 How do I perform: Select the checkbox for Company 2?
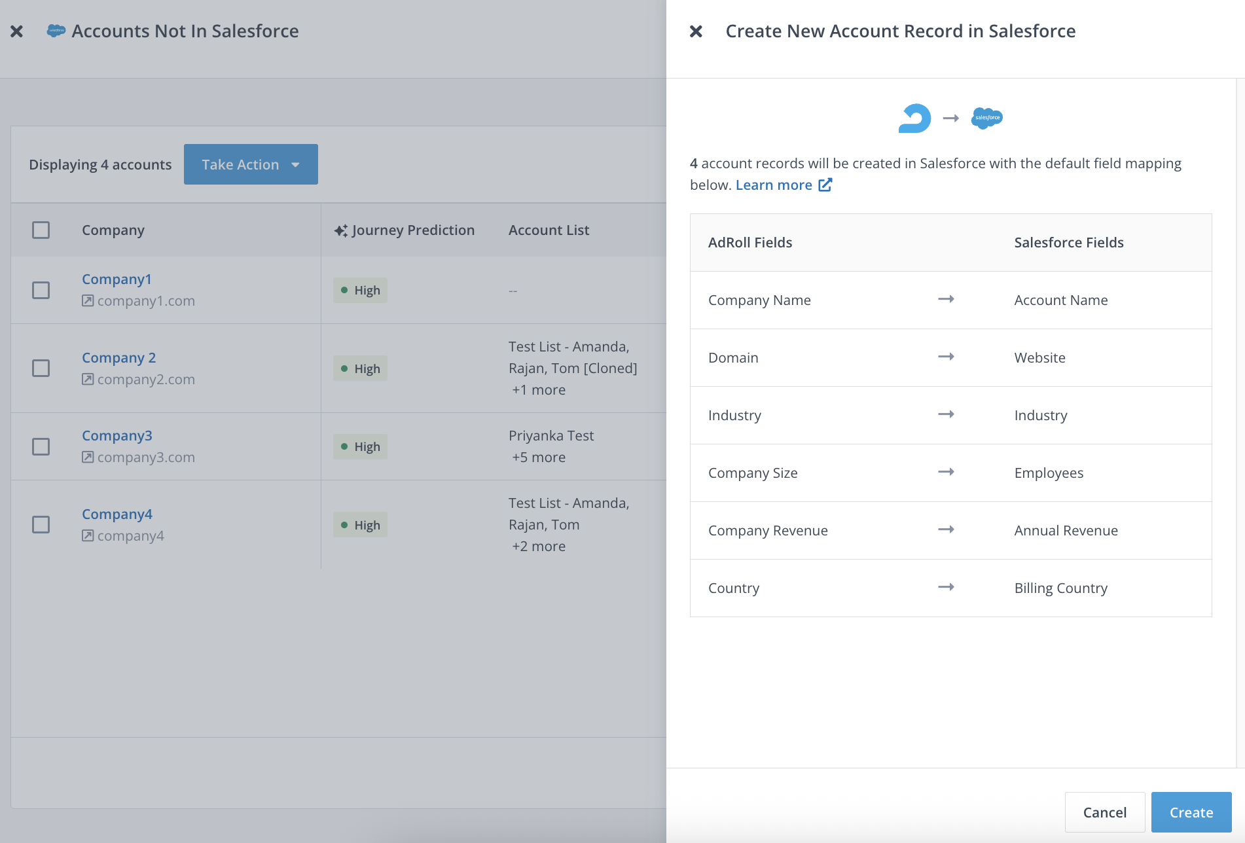pyautogui.click(x=41, y=368)
